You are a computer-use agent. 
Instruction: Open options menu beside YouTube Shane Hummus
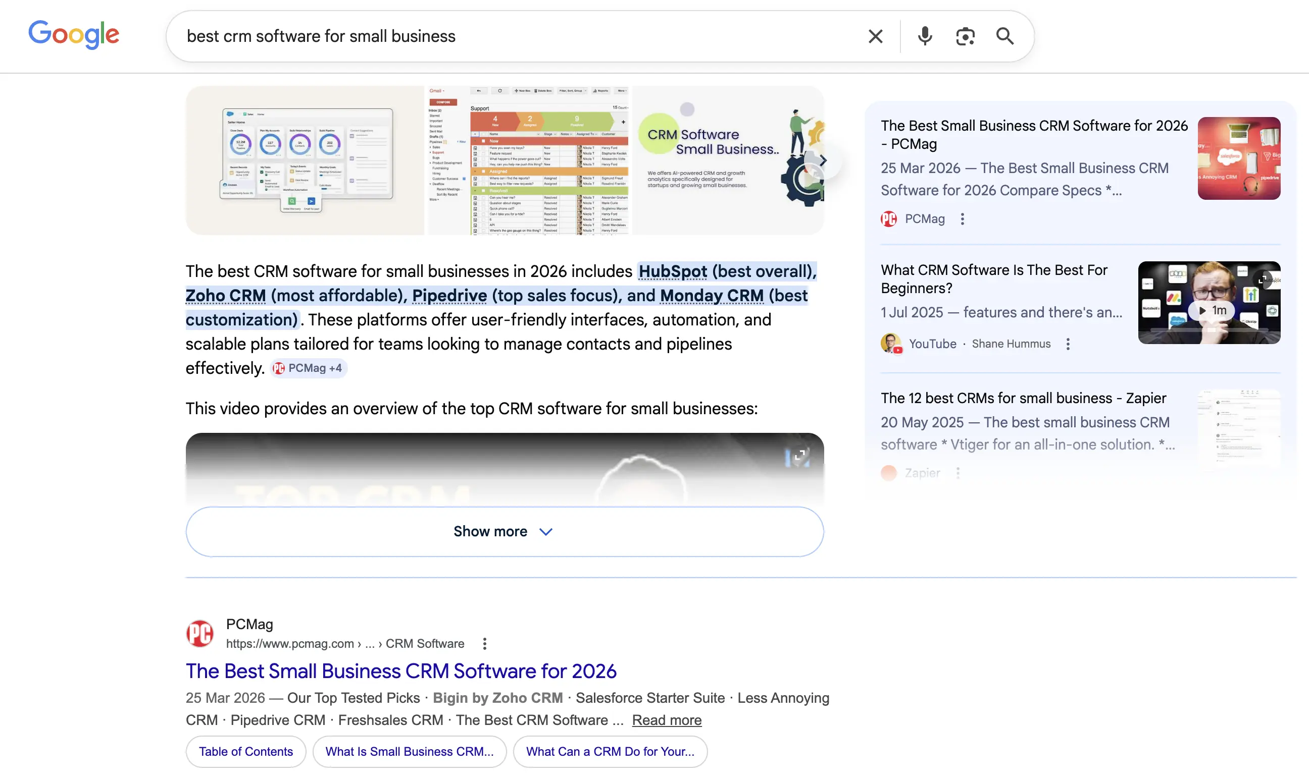coord(1068,345)
